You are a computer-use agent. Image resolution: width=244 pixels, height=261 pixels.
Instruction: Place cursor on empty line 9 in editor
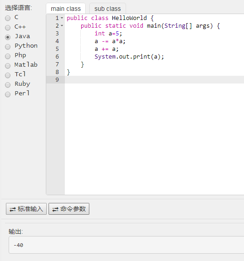(x=154, y=79)
